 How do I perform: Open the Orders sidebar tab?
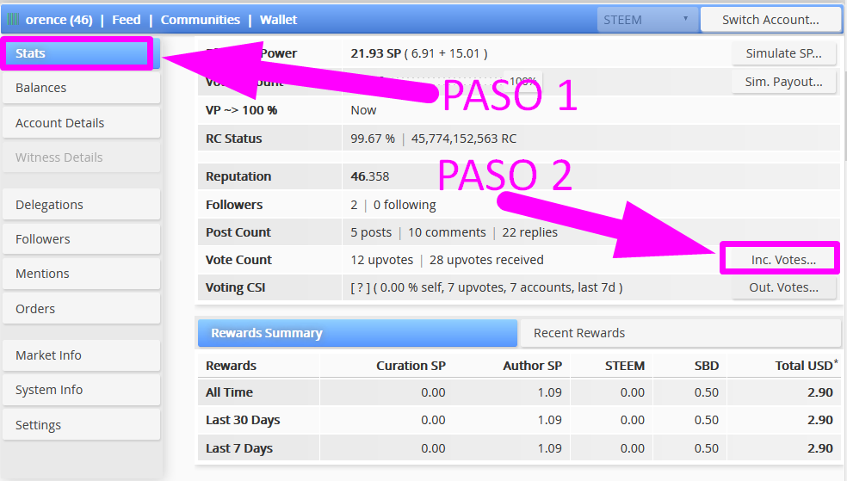[x=82, y=309]
